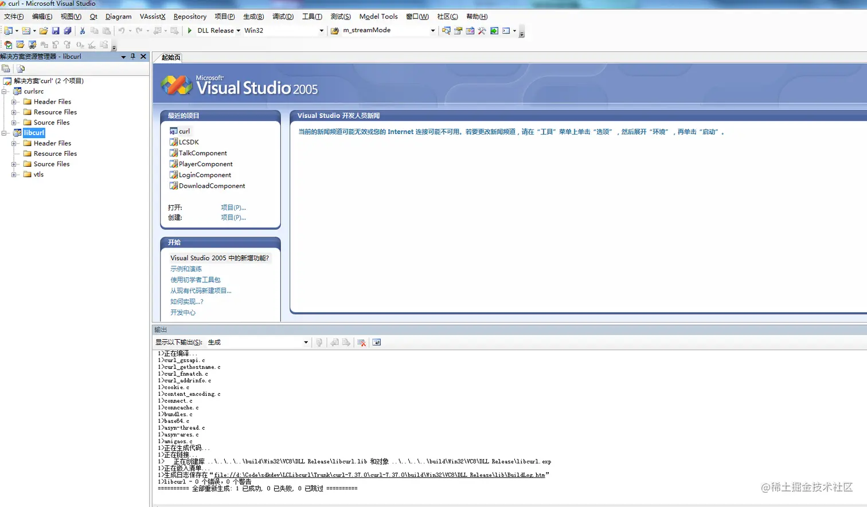The image size is (867, 507).
Task: Click the Undo arrow icon
Action: (x=122, y=30)
